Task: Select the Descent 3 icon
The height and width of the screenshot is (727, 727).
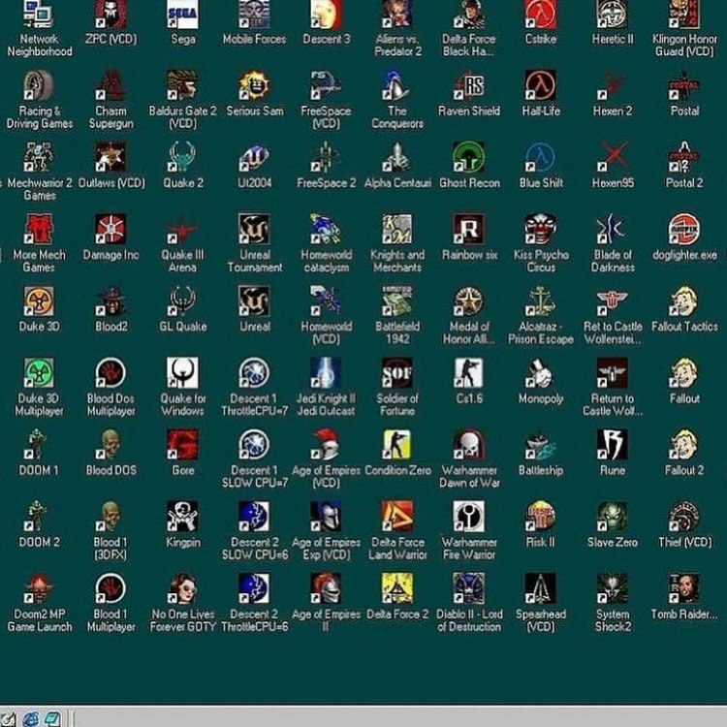Action: pos(326,14)
